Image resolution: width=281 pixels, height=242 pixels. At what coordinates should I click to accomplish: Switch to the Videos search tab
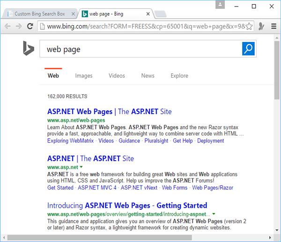point(117,76)
